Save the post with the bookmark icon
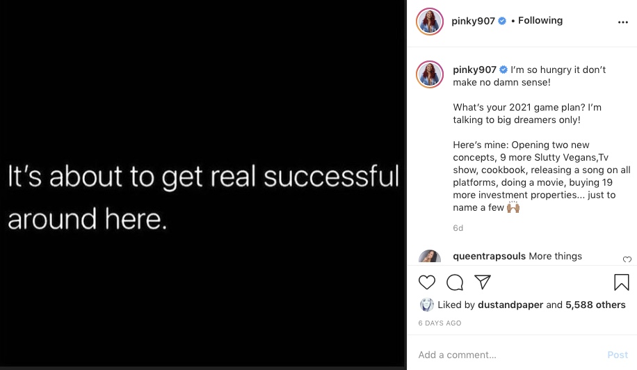Screen dimensions: 637x370 (621, 282)
